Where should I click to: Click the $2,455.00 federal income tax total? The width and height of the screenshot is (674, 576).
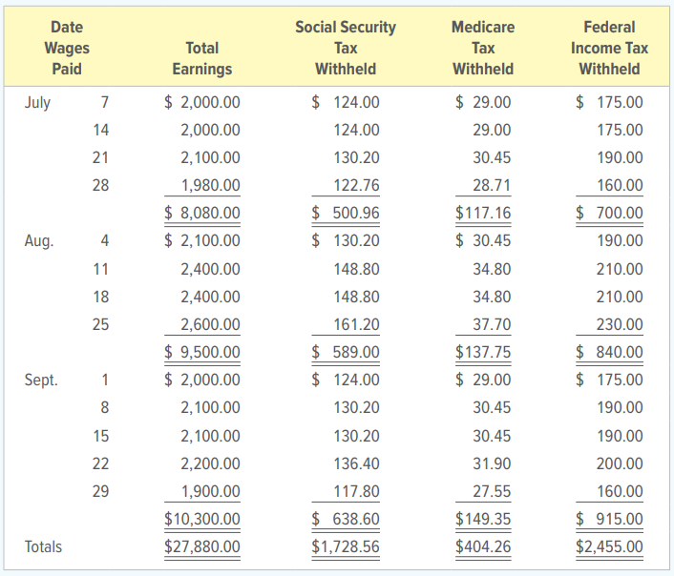pyautogui.click(x=609, y=546)
